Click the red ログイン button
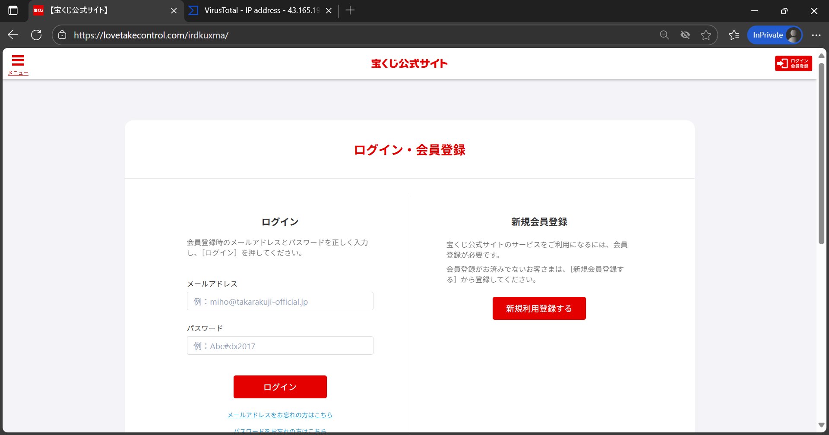The image size is (829, 435). [280, 387]
